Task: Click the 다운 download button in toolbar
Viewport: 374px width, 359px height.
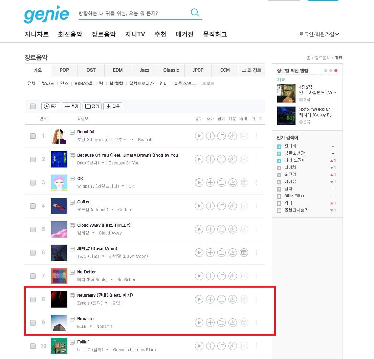Action: [x=113, y=106]
